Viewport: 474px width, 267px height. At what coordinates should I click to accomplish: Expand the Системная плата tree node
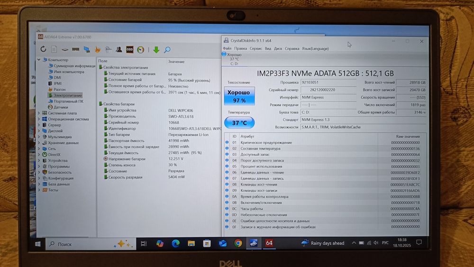point(39,113)
